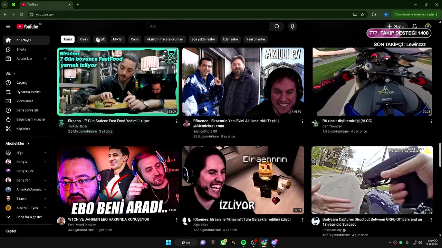Select the Mixler filter chip
442x248 pixels.
click(118, 39)
